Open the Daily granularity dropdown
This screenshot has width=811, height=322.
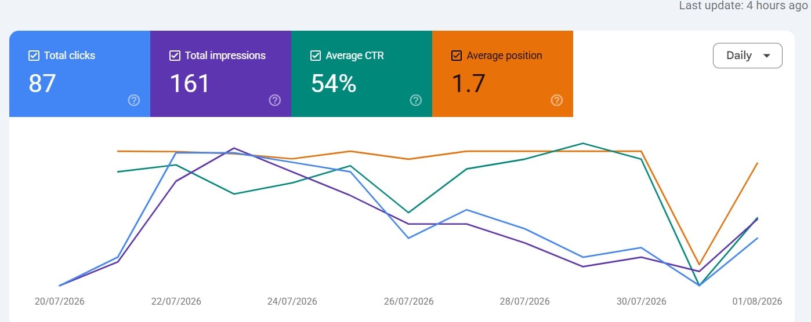tap(748, 56)
